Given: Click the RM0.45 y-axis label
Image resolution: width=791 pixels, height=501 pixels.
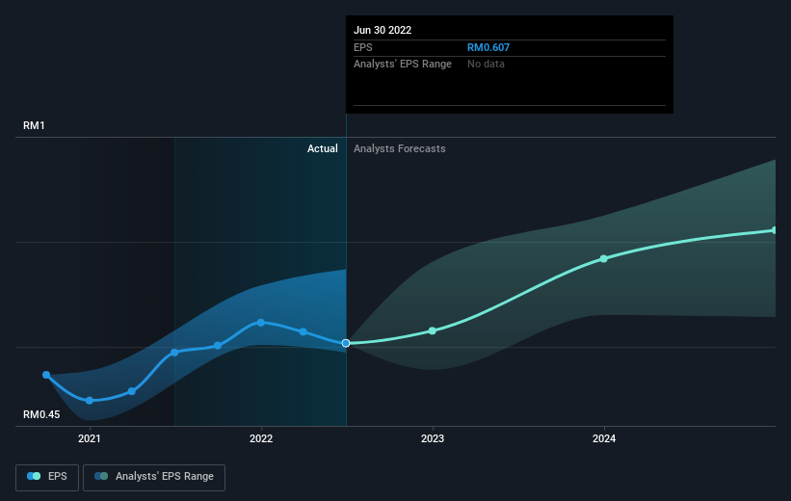Looking at the screenshot, I should 41,414.
